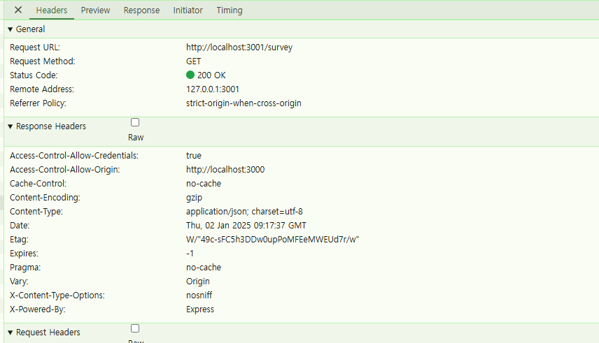Viewport: 599px width, 343px height.
Task: Open the Response tab
Action: tap(141, 10)
